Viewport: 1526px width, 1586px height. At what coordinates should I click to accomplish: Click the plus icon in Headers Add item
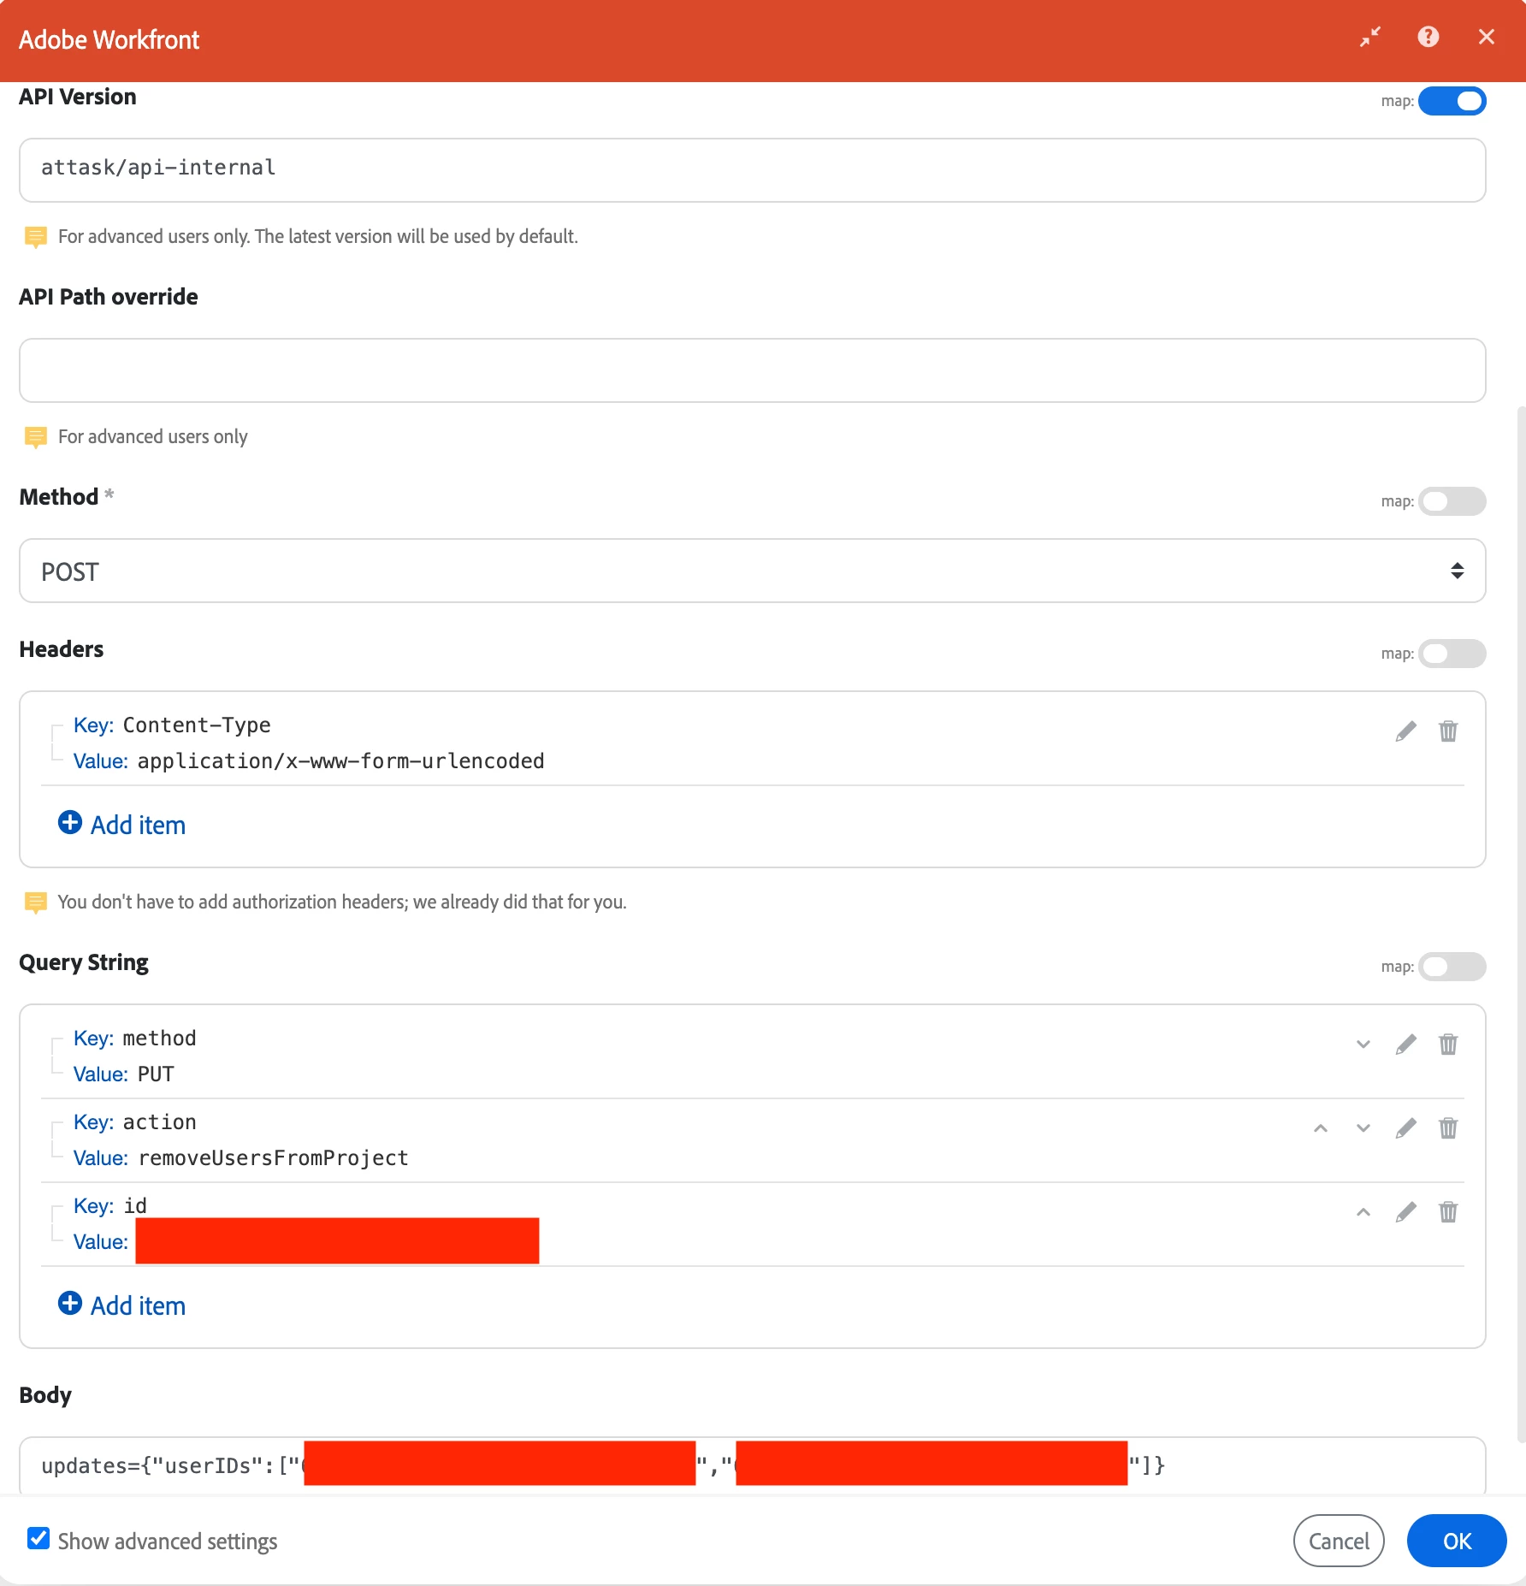70,823
